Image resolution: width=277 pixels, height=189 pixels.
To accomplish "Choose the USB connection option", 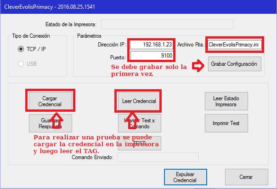I will pos(21,63).
